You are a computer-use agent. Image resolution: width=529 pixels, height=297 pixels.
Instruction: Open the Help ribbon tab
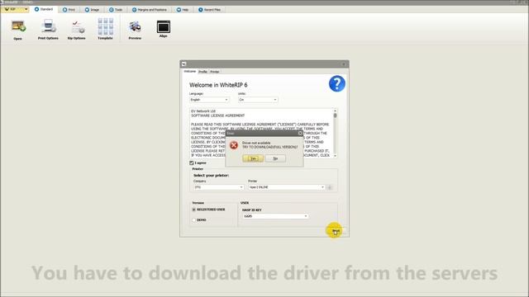pos(183,10)
